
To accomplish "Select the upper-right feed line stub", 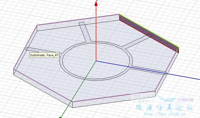I will 138,41.
